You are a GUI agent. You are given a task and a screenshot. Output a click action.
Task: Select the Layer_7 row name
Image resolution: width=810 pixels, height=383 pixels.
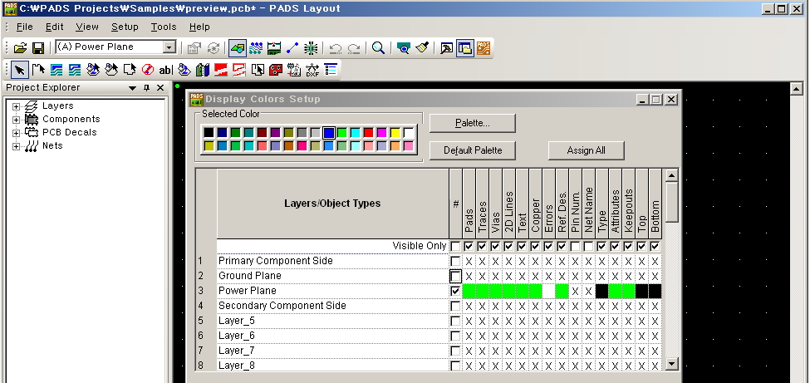click(x=237, y=351)
